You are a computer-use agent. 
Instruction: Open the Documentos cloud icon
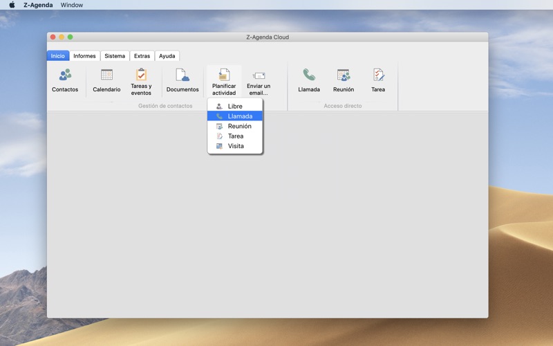tap(182, 75)
